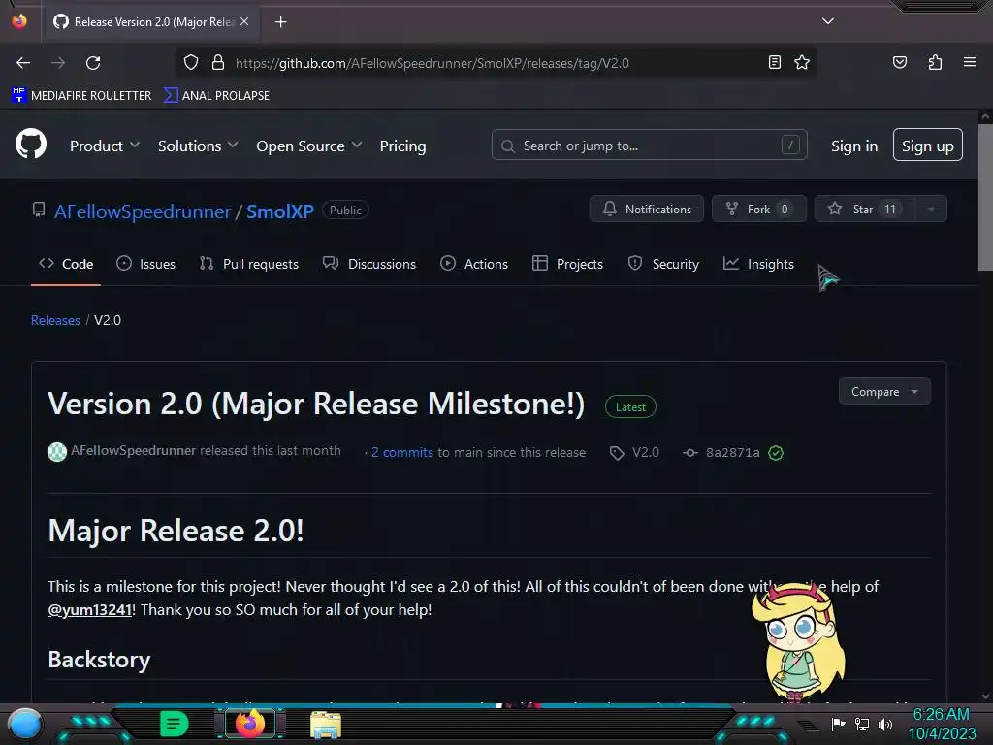Expand the Product menu

[x=105, y=146]
